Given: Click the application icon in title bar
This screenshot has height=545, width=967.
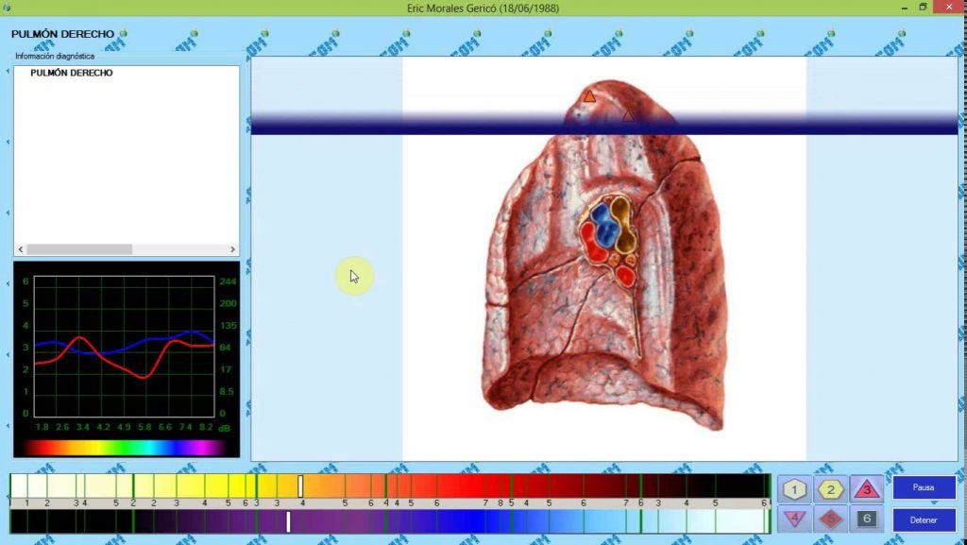Looking at the screenshot, I should [x=10, y=8].
